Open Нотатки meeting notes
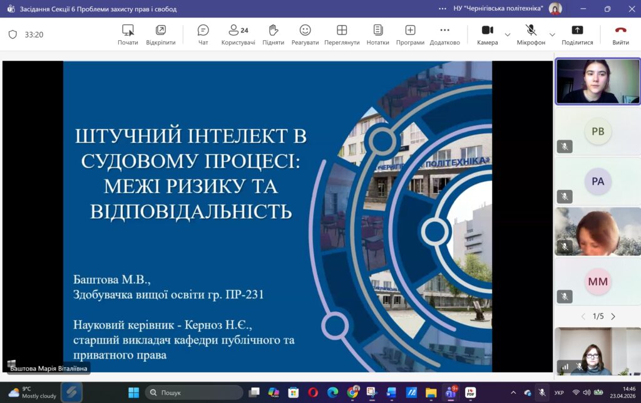Viewport: 641px width, 403px height. pyautogui.click(x=377, y=31)
